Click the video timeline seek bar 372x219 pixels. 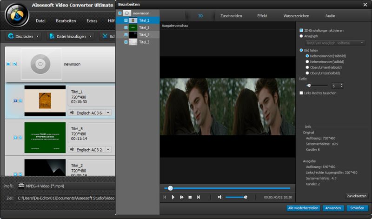(x=227, y=188)
